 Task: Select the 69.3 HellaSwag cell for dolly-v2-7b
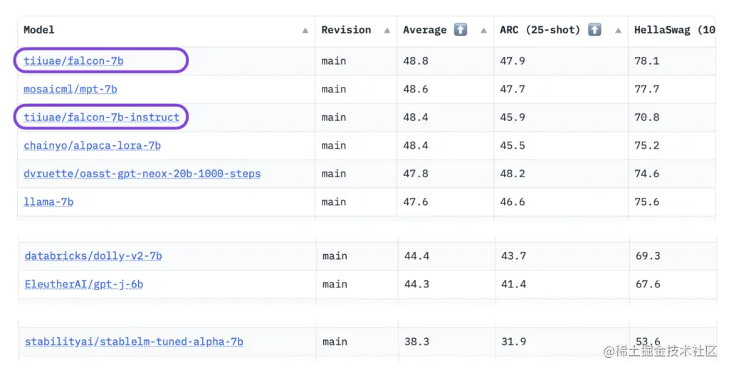click(x=673, y=256)
